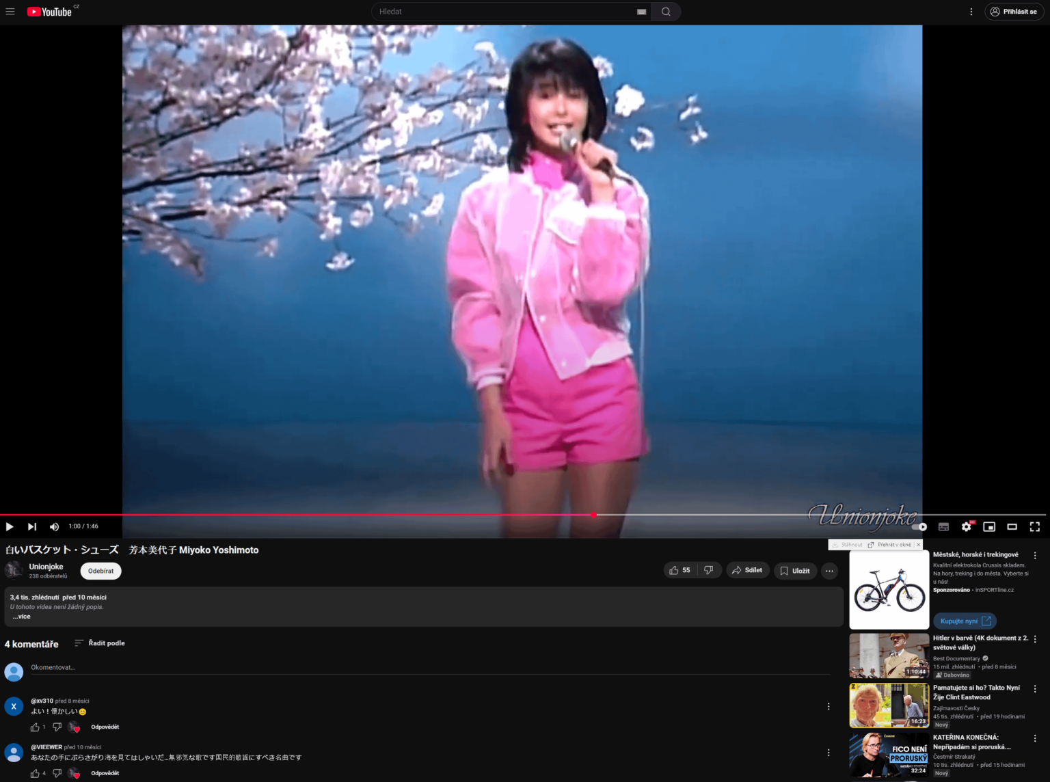Focus the Hledat search field
The height and width of the screenshot is (782, 1050).
(506, 12)
